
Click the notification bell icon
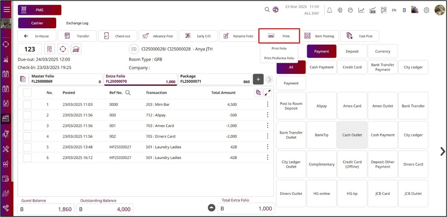329,10
